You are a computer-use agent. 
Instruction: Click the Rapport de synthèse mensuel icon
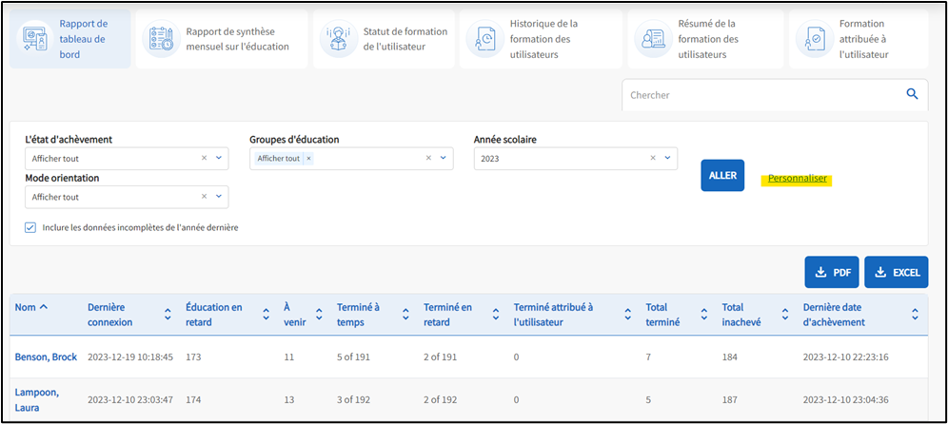tap(160, 40)
